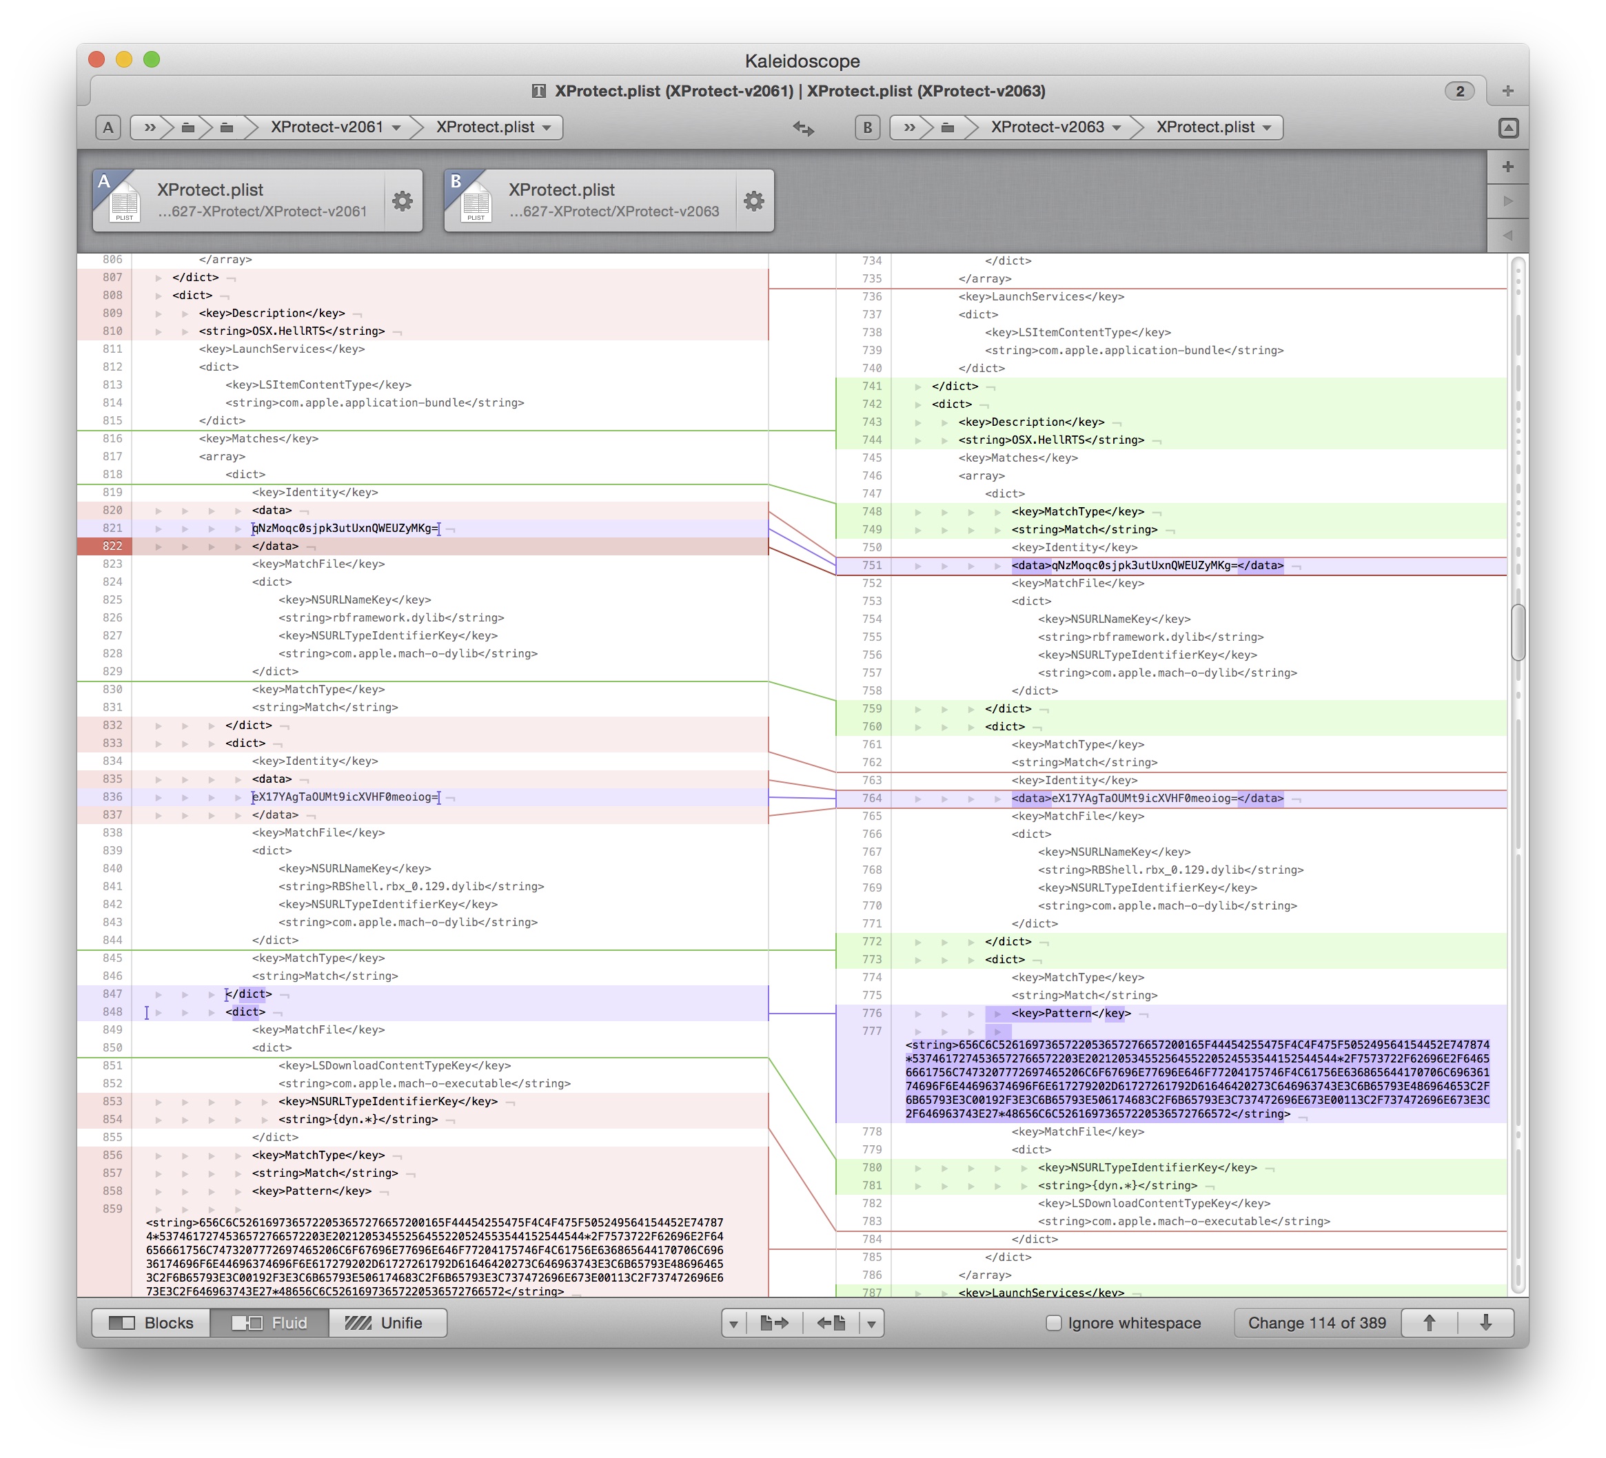Click the vertical scrollbar thumb
Viewport: 1606px width, 1458px height.
1518,633
